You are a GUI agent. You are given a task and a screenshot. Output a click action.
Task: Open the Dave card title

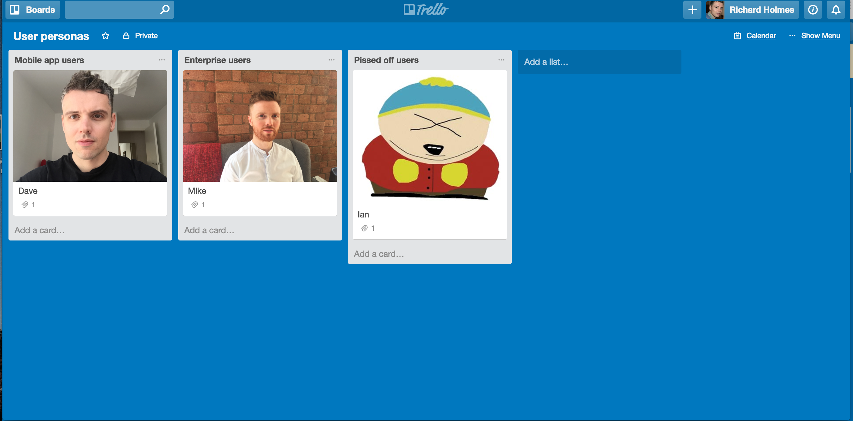pos(28,191)
